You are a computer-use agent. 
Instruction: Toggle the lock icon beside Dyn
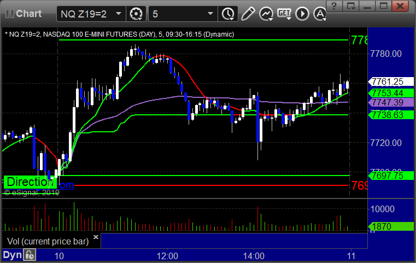tap(30, 255)
